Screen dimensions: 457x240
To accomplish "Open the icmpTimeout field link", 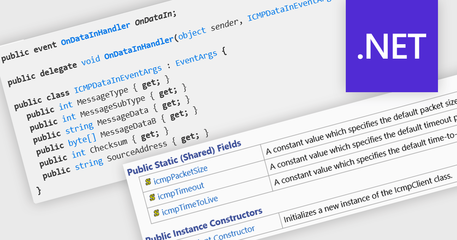I will coord(181,191).
